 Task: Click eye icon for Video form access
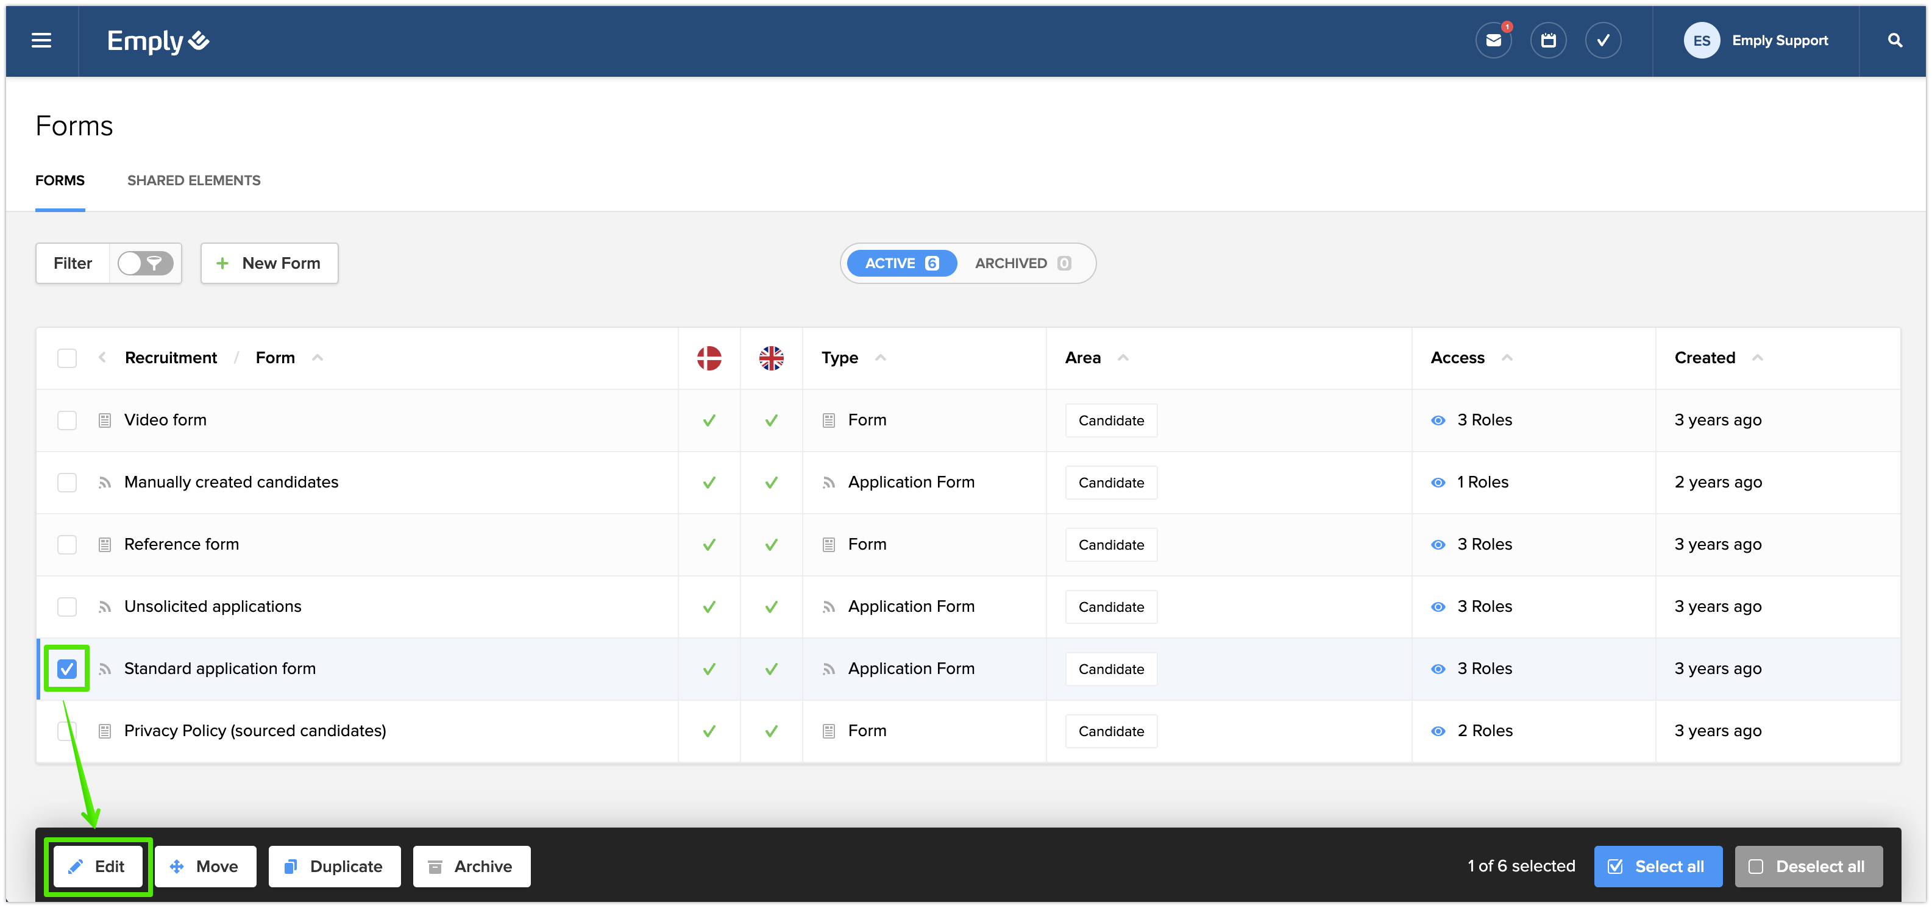1438,420
